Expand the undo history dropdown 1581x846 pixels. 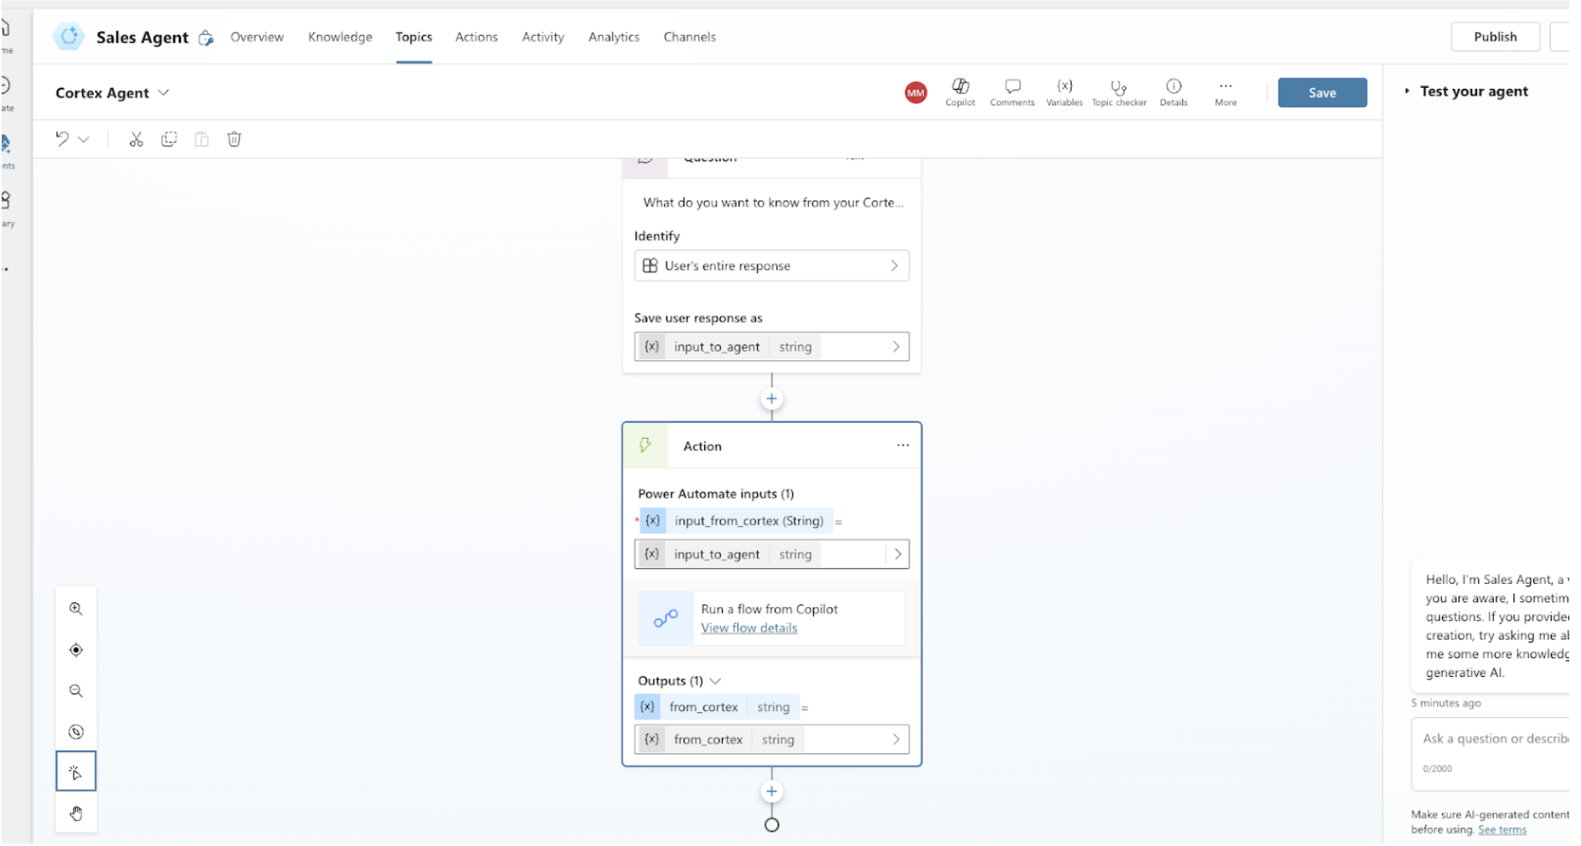point(84,139)
